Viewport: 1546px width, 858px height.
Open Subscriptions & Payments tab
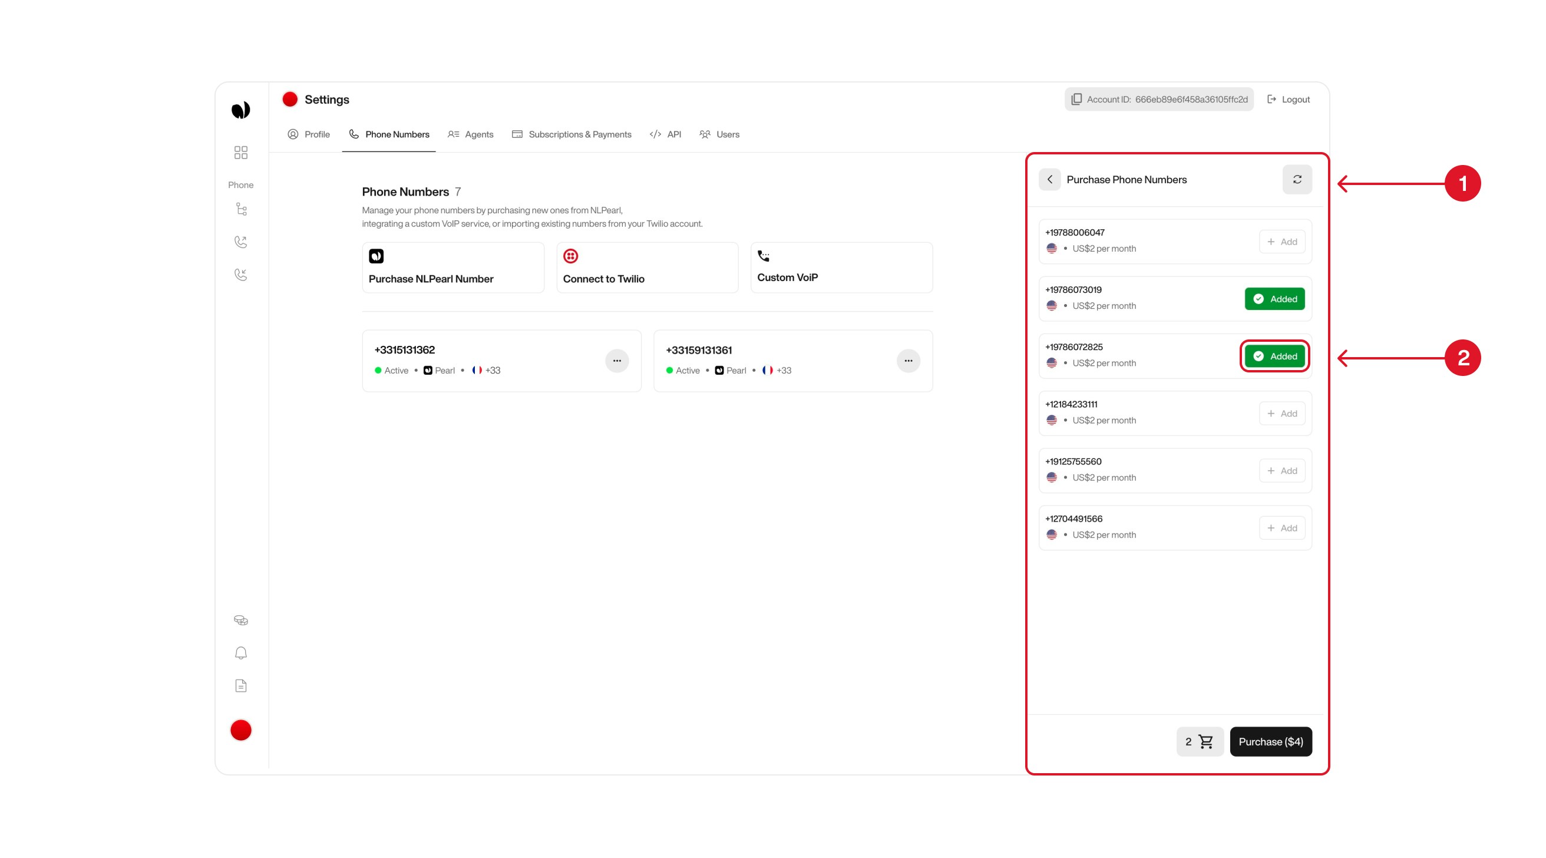[572, 134]
